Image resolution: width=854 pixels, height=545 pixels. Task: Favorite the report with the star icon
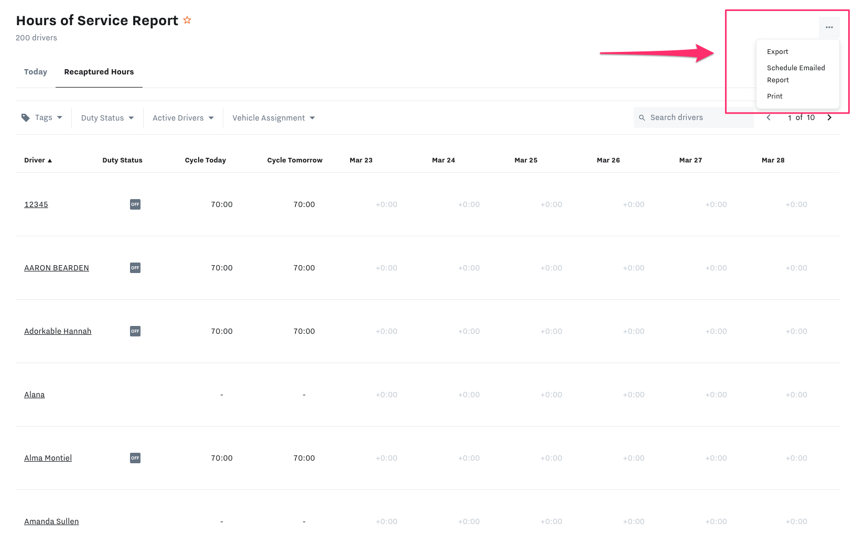187,20
